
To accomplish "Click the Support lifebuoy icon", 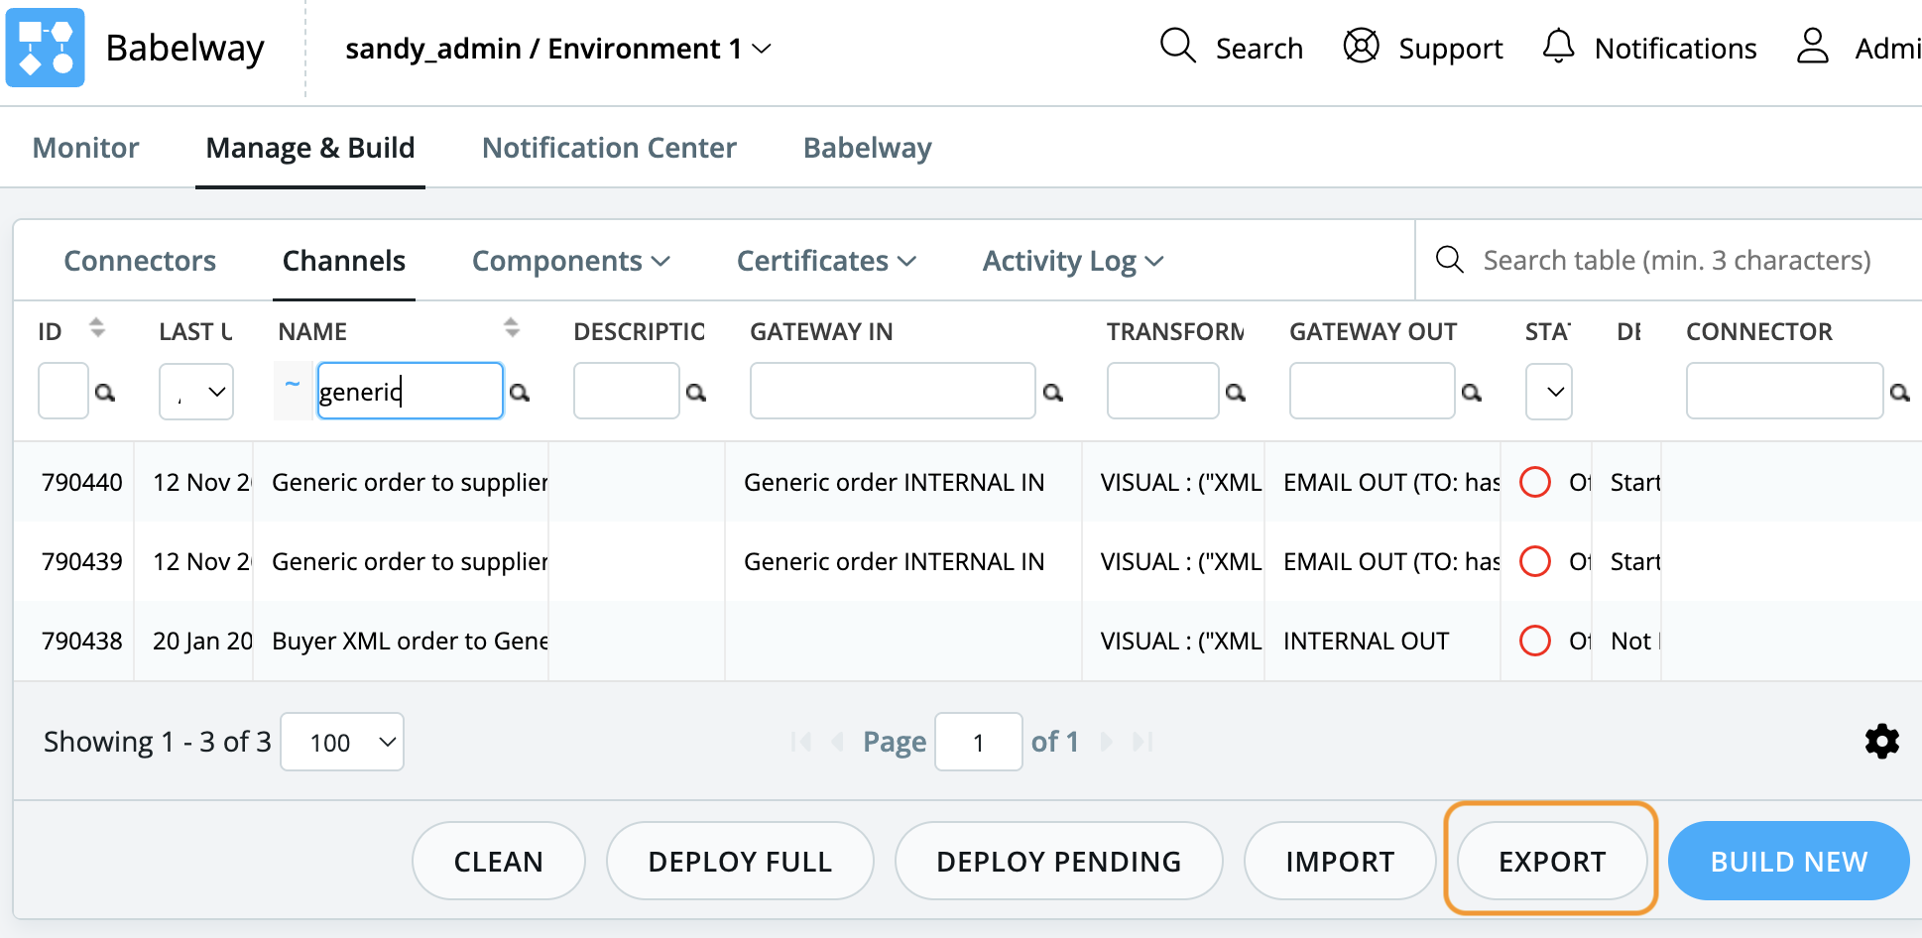I will pos(1361,46).
